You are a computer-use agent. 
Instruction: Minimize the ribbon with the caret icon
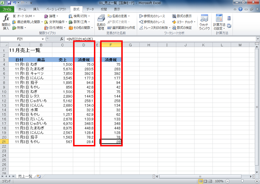pyautogui.click(x=235, y=9)
